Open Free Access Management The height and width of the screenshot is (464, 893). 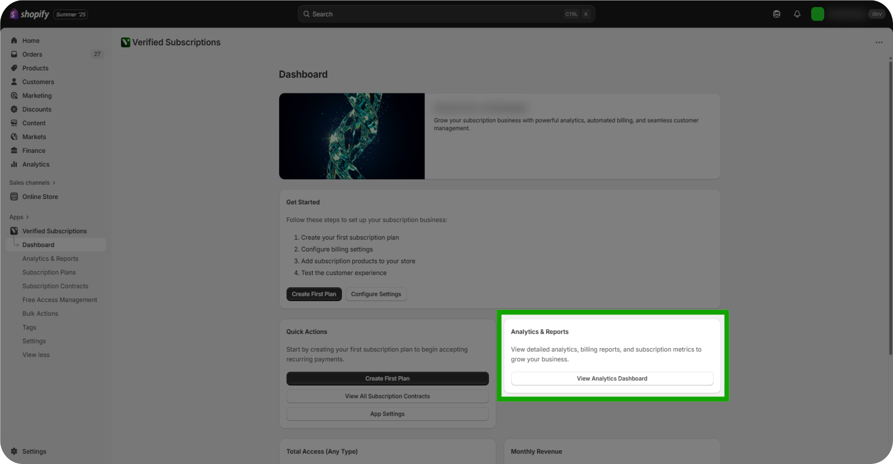[60, 300]
